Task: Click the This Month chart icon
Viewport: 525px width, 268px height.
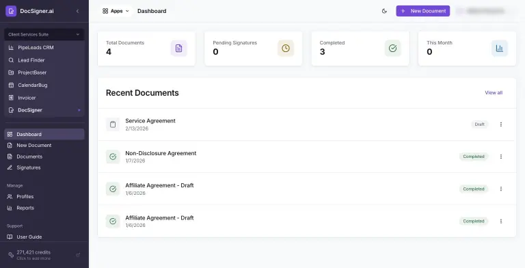Action: 500,49
